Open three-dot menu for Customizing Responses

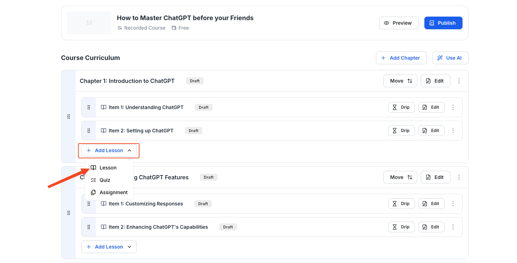453,204
